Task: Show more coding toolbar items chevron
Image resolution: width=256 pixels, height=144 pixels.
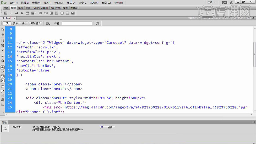Action: tap(3, 112)
